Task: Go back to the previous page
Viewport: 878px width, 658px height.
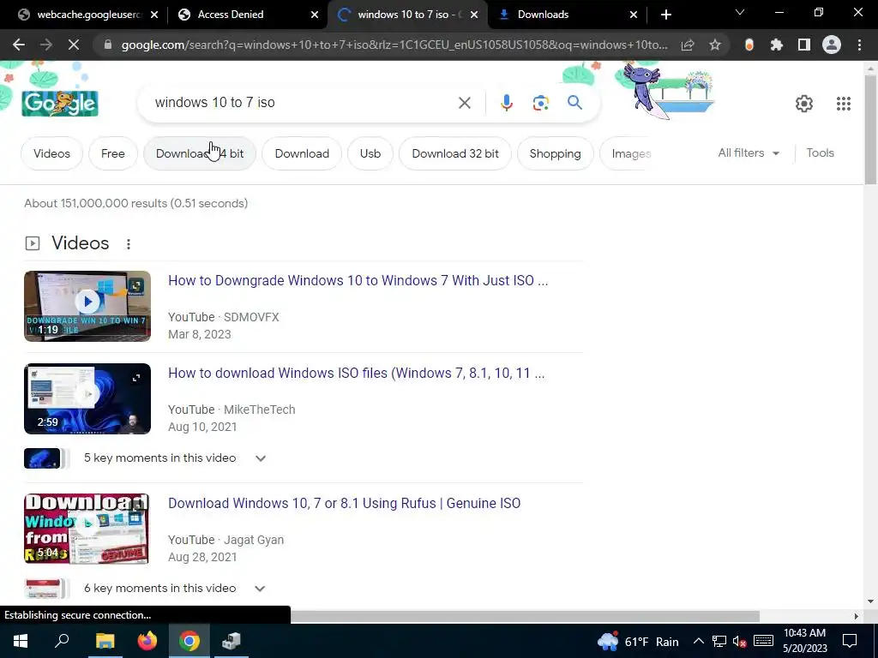Action: click(x=19, y=45)
